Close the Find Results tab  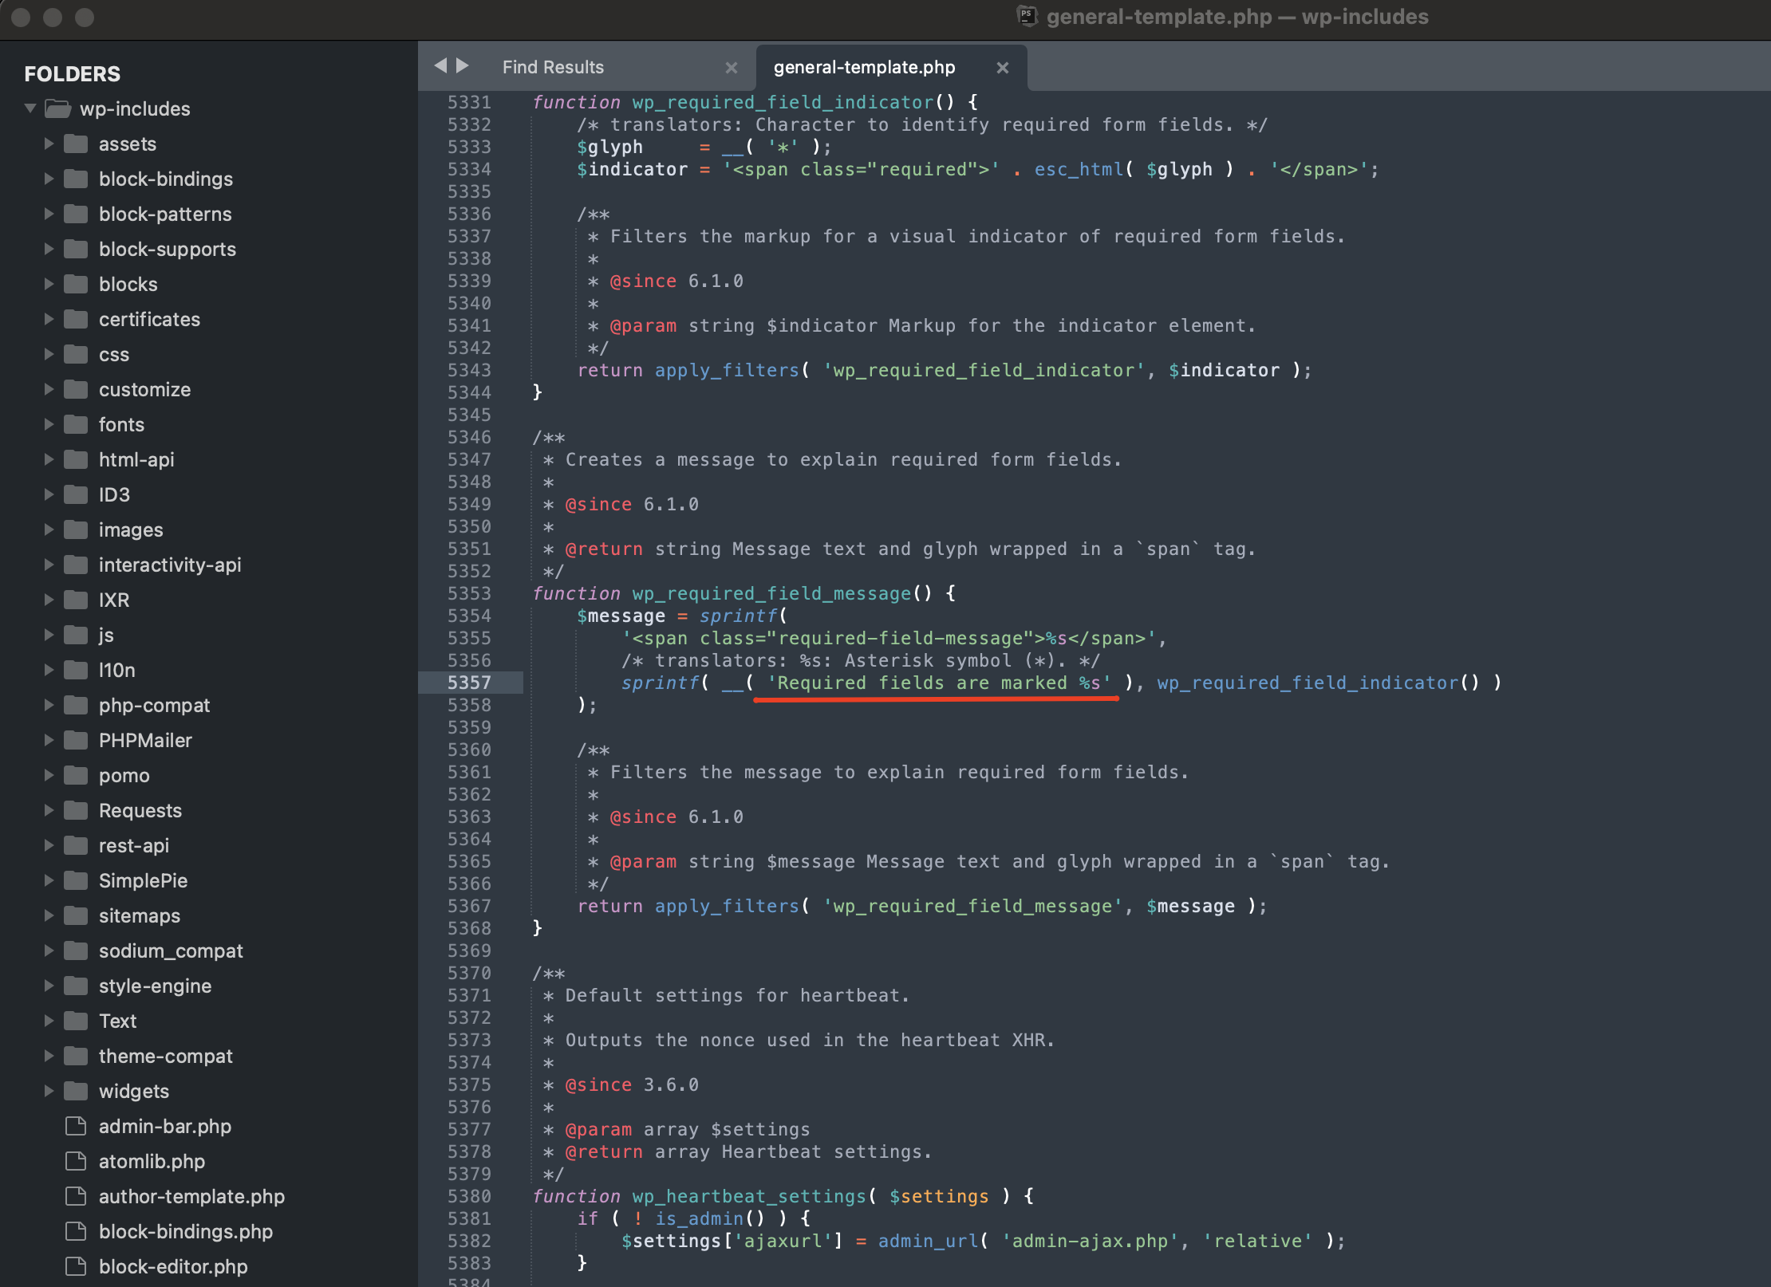click(732, 68)
